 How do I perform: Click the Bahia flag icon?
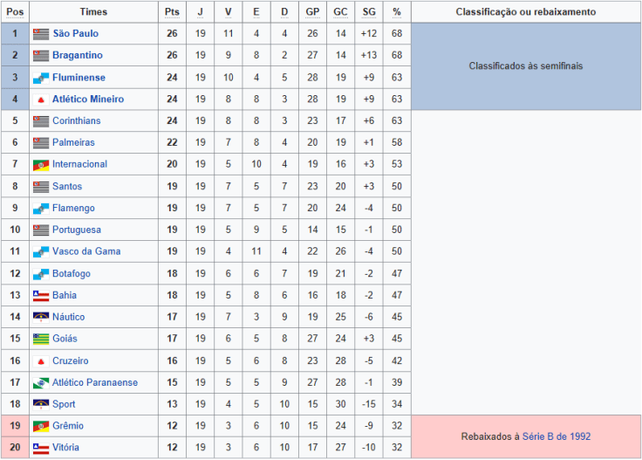(x=40, y=295)
